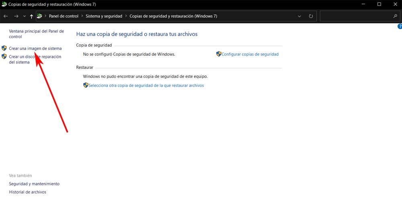Open address bar history dropdown

pos(299,16)
